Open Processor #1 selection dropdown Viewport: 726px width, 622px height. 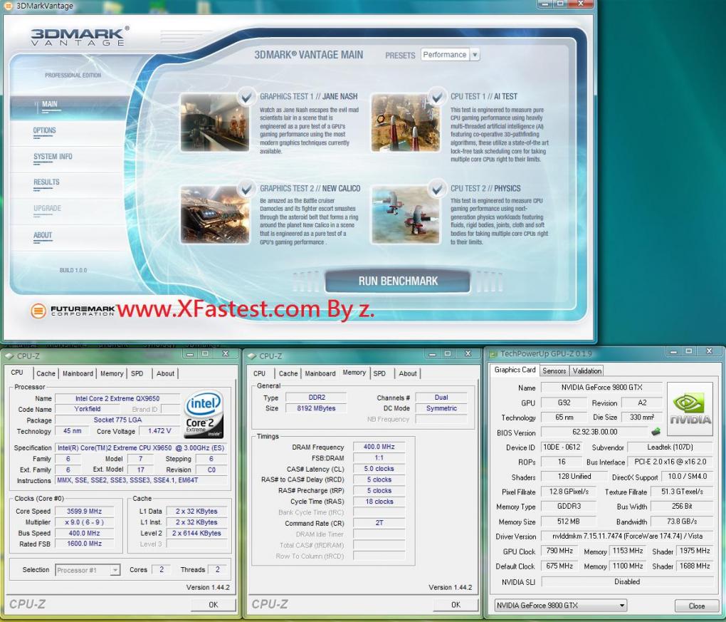pyautogui.click(x=115, y=570)
